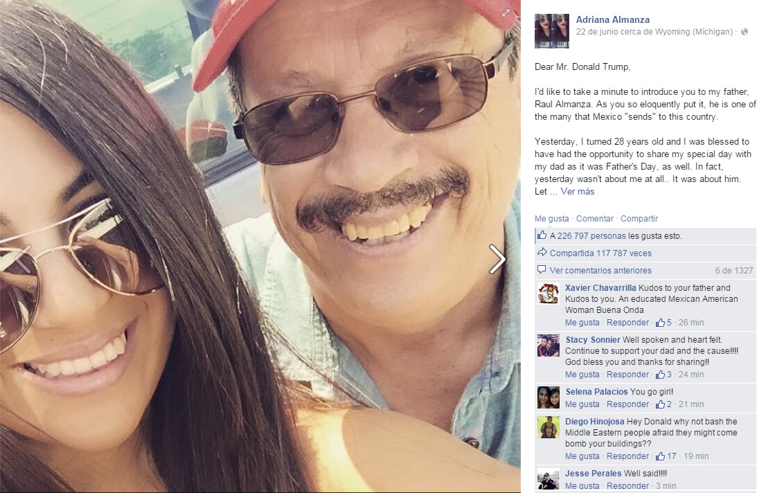Image resolution: width=757 pixels, height=493 pixels.
Task: Open Adriana Almanza's profile picture thumbnail
Action: [552, 31]
